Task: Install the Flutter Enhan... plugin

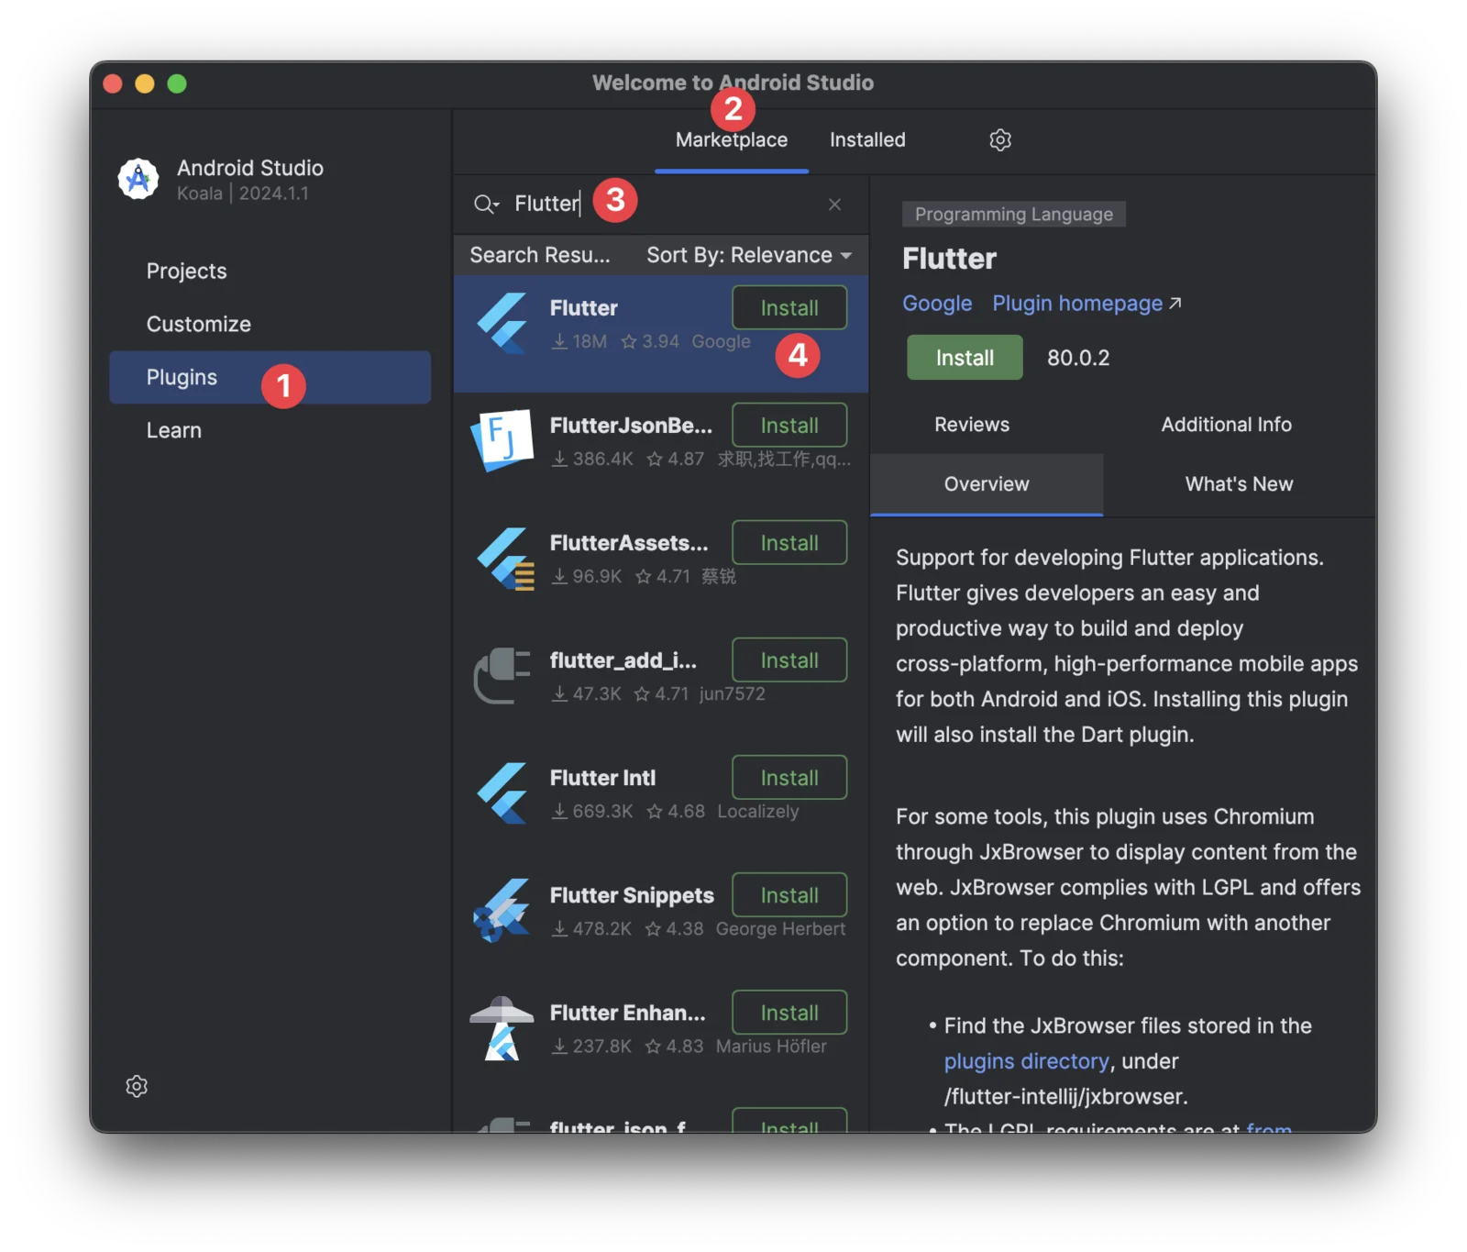Action: coord(789,1013)
